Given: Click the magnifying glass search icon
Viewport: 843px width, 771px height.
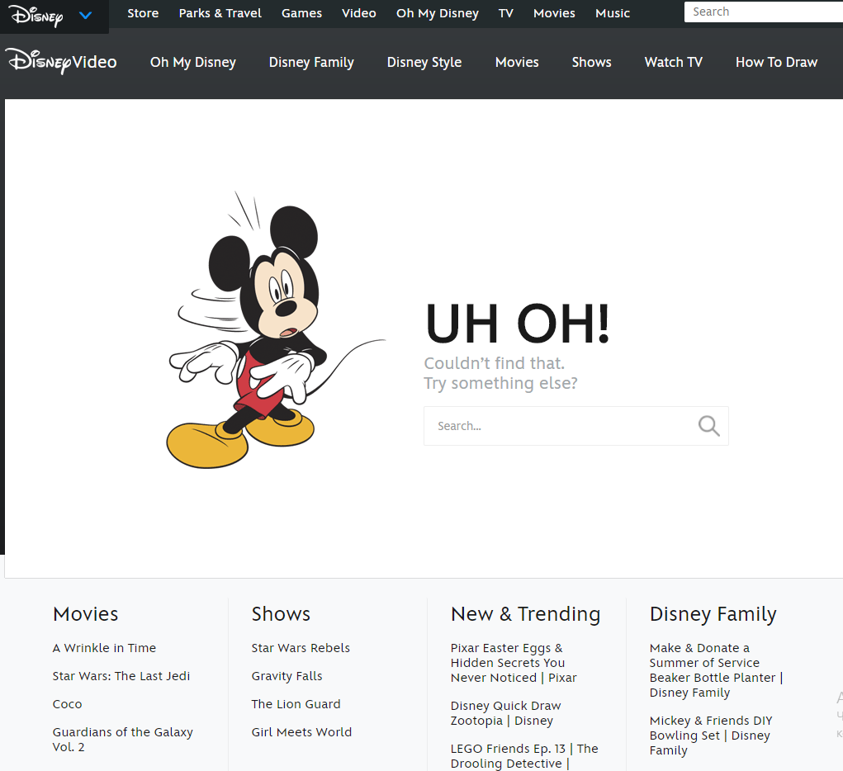Looking at the screenshot, I should tap(708, 426).
